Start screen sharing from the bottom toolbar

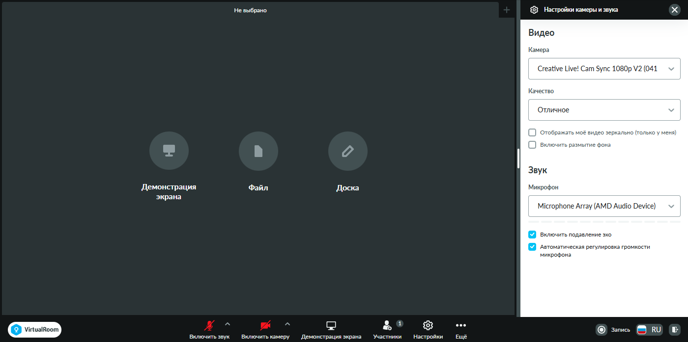click(331, 330)
